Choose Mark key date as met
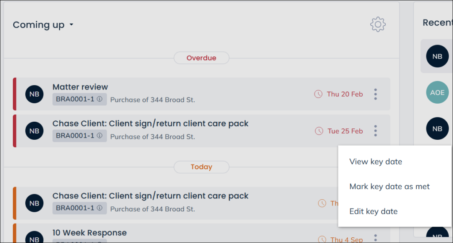The width and height of the screenshot is (453, 243). click(x=389, y=187)
